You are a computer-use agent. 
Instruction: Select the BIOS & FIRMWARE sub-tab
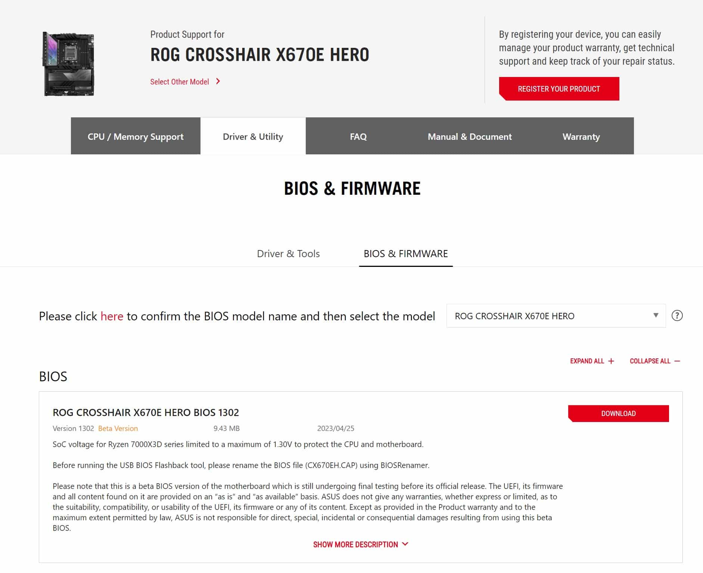[405, 254]
